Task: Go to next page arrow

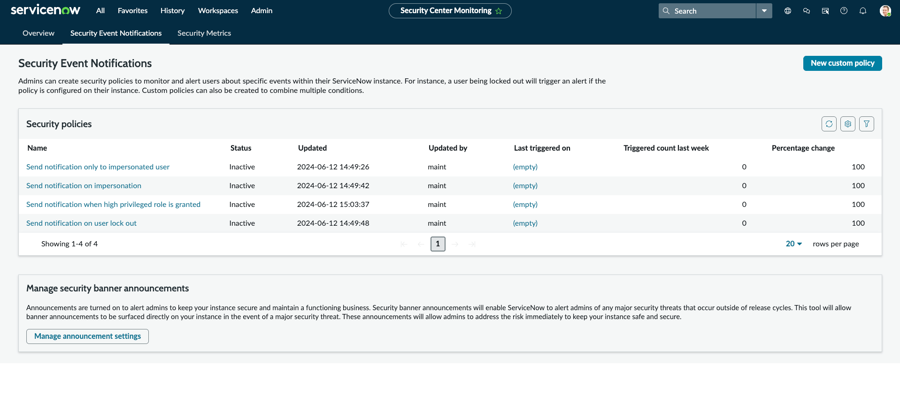Action: (x=455, y=244)
